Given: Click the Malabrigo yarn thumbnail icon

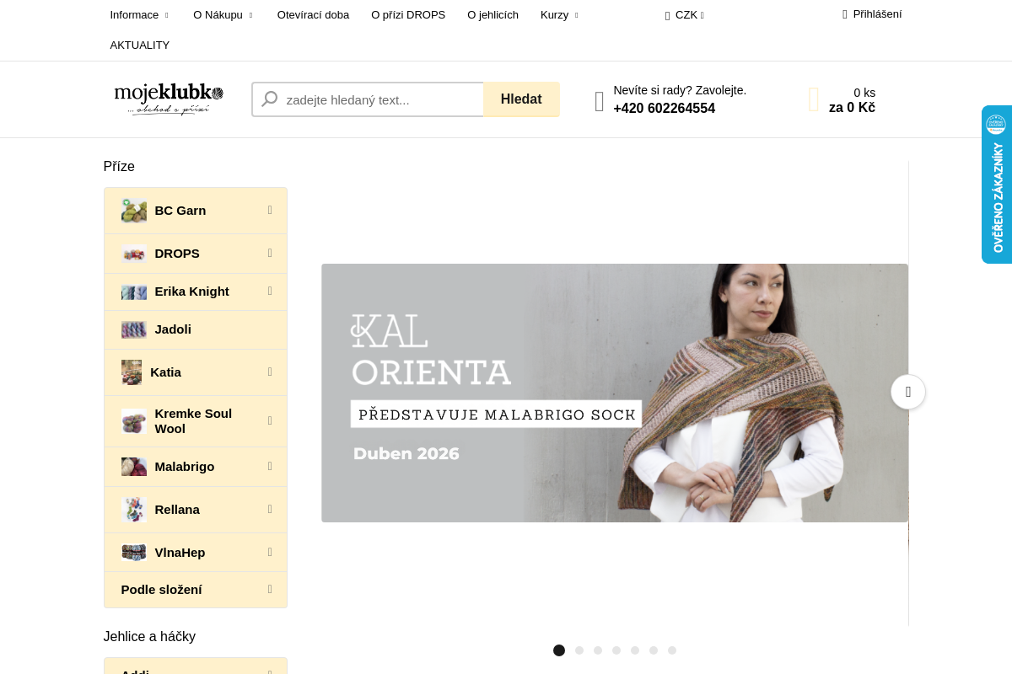Looking at the screenshot, I should click(134, 467).
